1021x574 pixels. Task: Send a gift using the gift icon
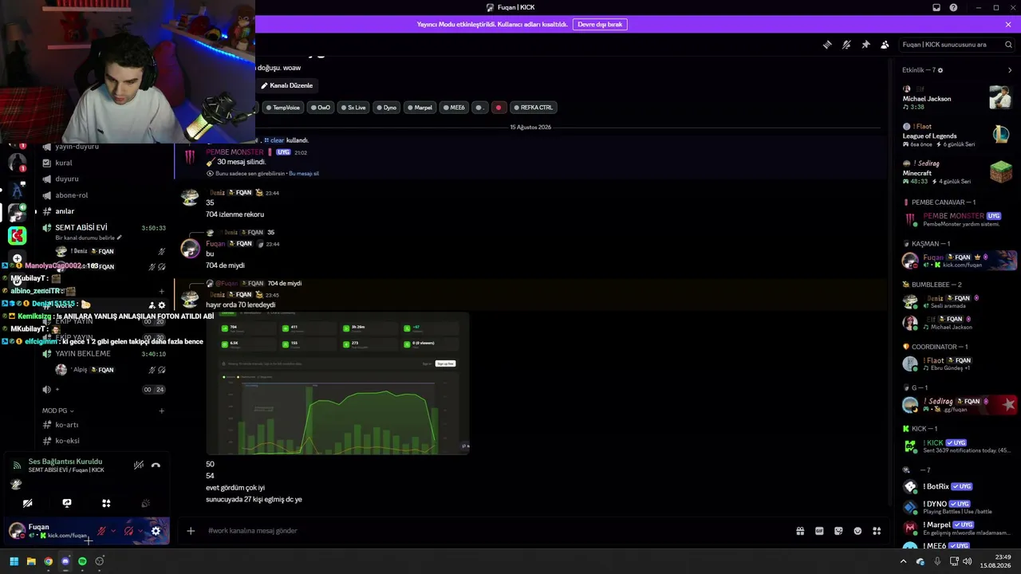[x=800, y=531]
